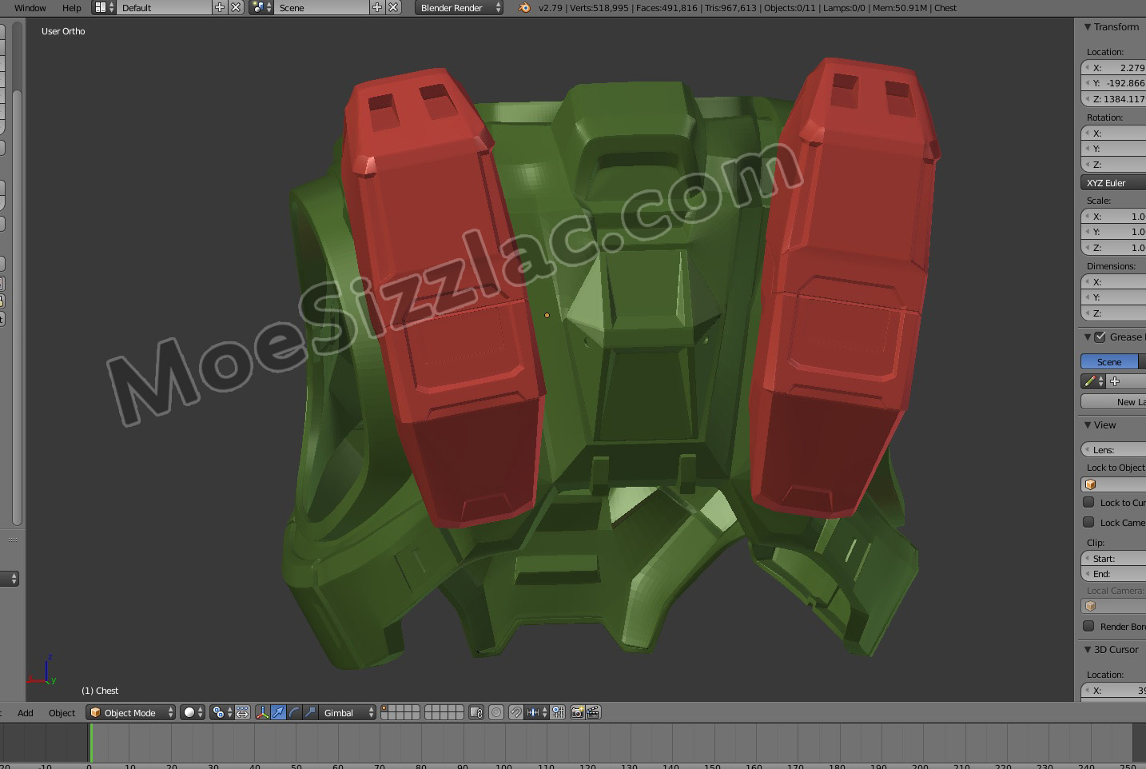Open Lock to Object cube field
Viewport: 1146px width, 769px height.
(1113, 484)
